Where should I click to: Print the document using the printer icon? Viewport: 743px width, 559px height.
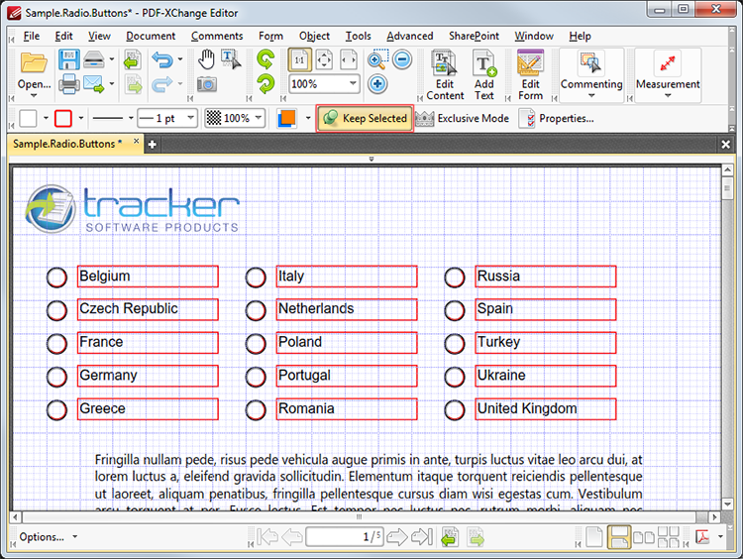click(x=69, y=85)
